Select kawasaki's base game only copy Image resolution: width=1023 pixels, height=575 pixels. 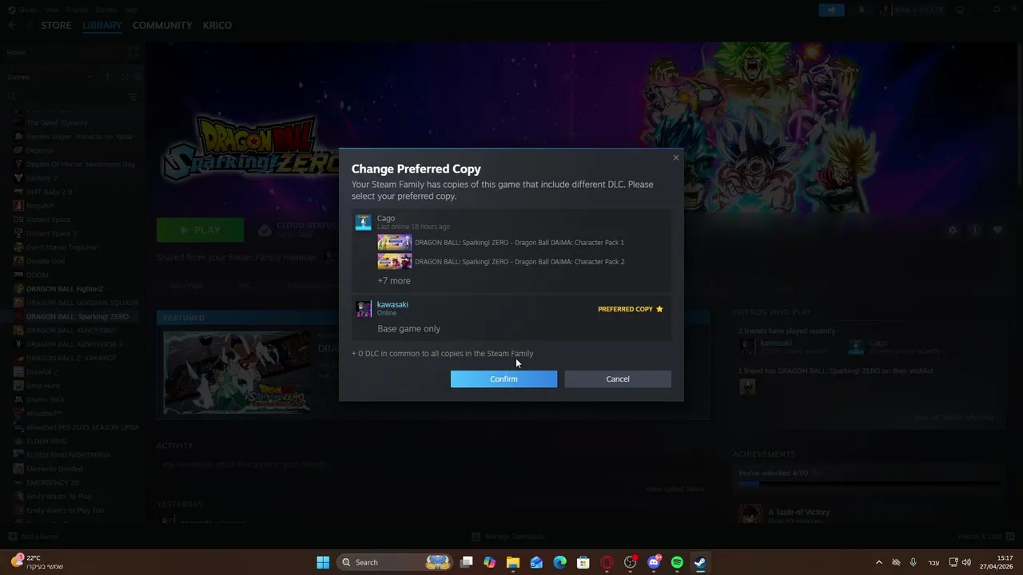[511, 317]
